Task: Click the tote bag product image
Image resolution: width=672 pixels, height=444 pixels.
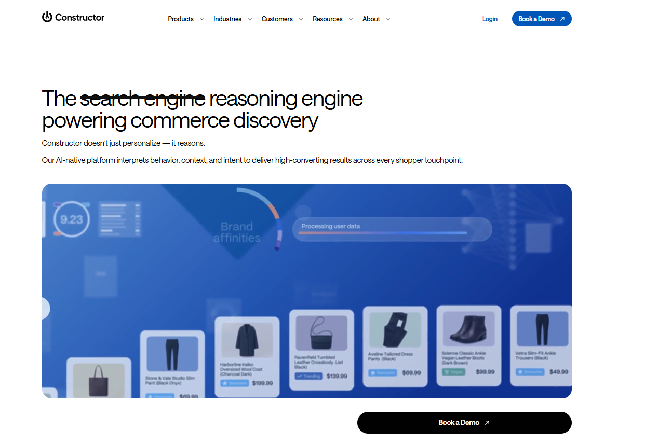Action: [99, 380]
